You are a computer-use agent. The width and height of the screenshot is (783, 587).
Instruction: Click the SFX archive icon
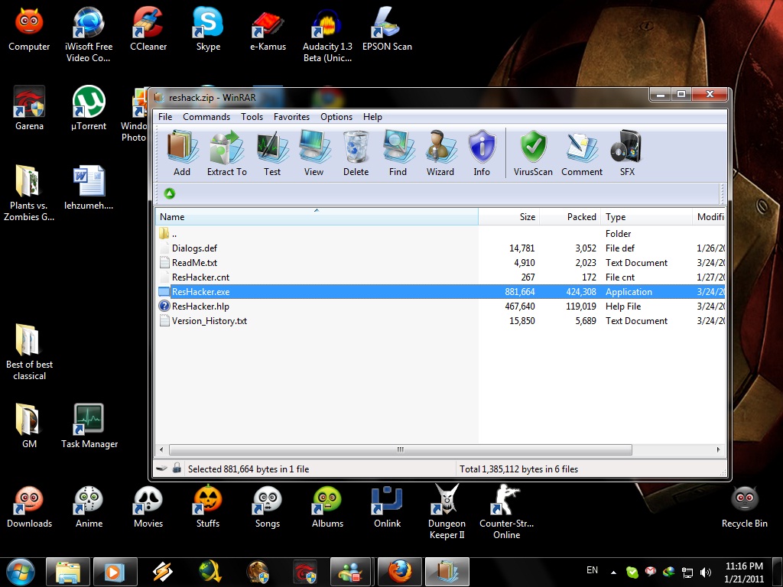click(627, 154)
